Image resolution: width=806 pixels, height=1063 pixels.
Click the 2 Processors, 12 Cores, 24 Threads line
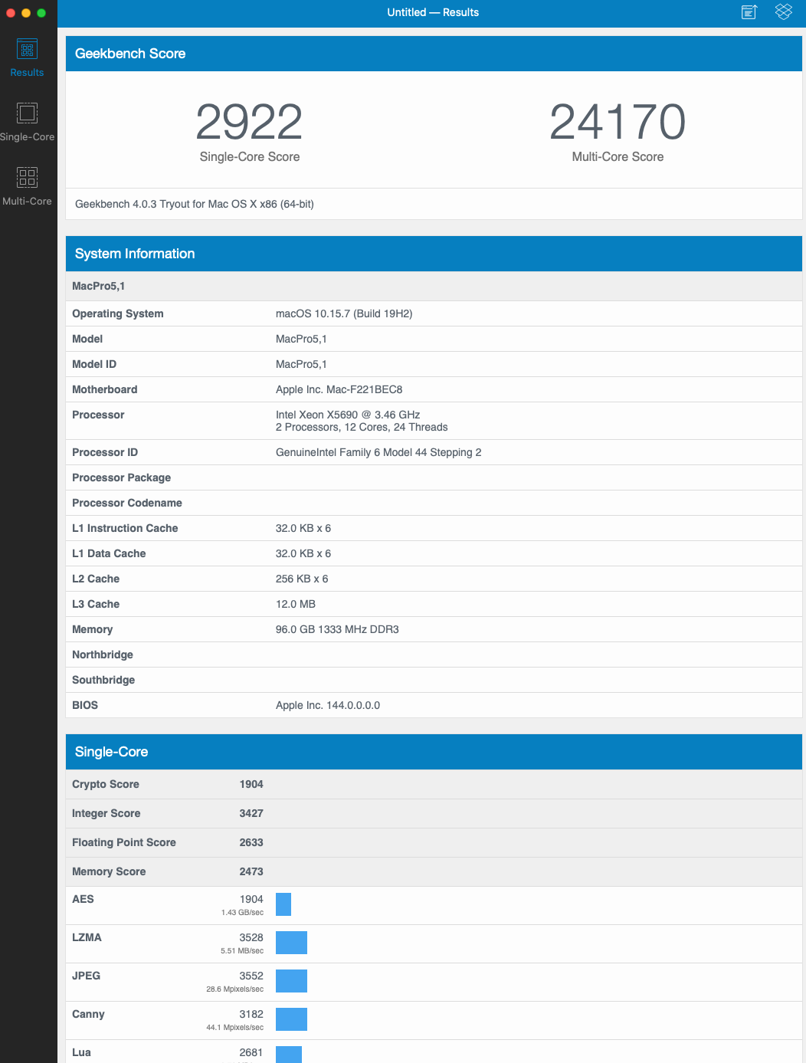(362, 428)
